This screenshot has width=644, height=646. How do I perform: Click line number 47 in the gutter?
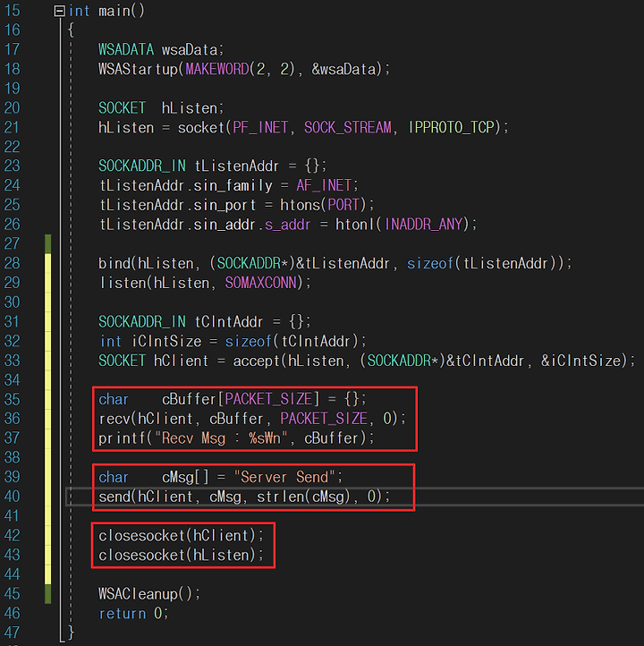pyautogui.click(x=12, y=633)
